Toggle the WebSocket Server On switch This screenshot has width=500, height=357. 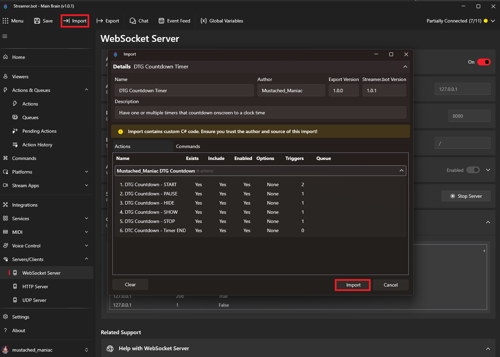click(x=484, y=62)
